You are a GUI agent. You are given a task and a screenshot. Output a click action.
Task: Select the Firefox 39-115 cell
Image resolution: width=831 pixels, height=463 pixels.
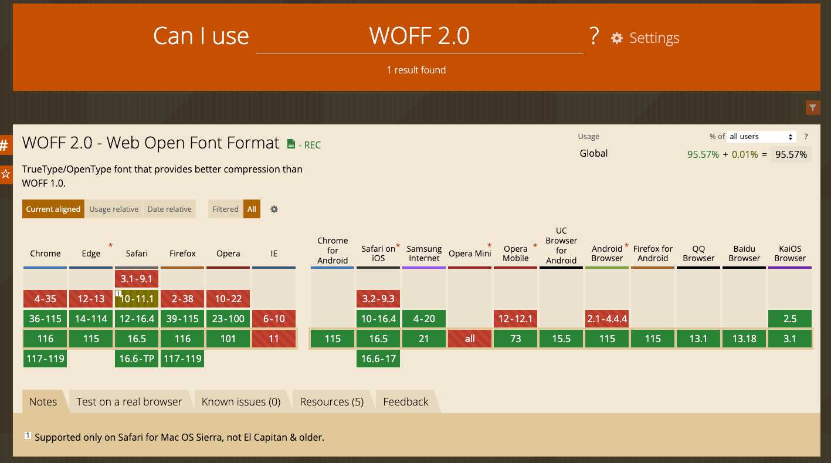182,319
